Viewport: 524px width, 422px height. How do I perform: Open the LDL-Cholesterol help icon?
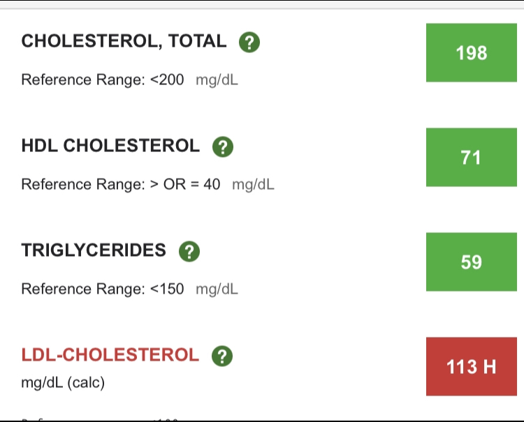tap(222, 356)
